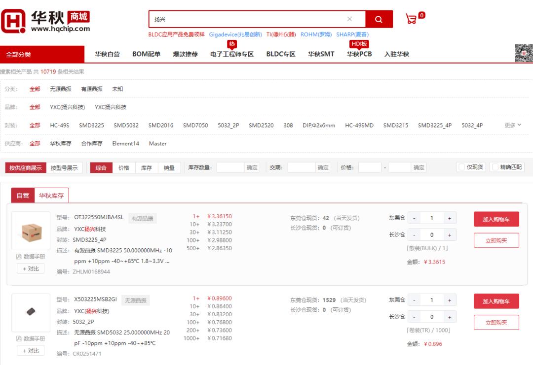Screen dimensions: 533x365
Task: Click 立即购买 for OT322550MJBA4SL
Action: tap(496, 240)
